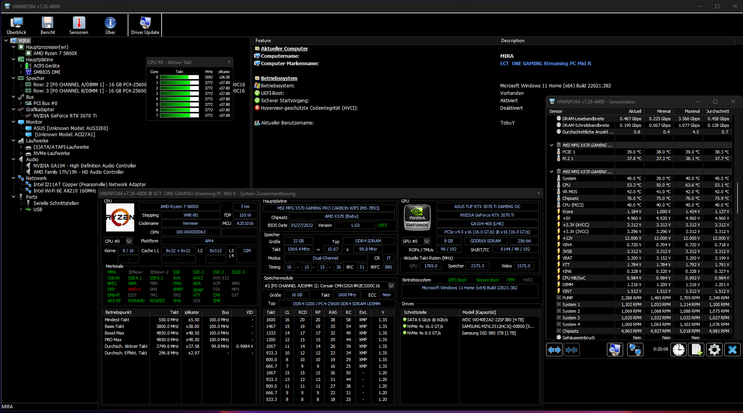Click the Aktuell column header in Sensorstatus

629,111
